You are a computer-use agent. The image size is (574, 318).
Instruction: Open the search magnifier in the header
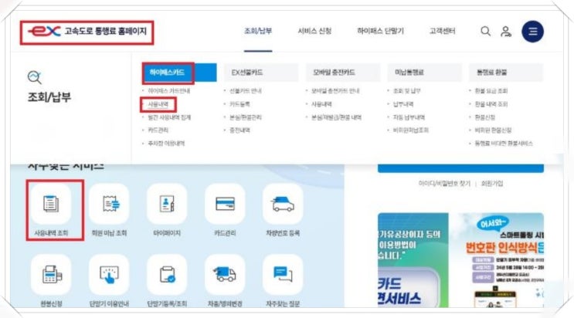(x=485, y=32)
